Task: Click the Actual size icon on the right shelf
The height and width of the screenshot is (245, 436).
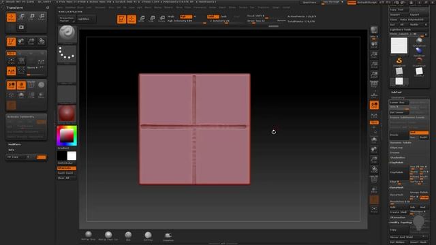Action: (374, 65)
